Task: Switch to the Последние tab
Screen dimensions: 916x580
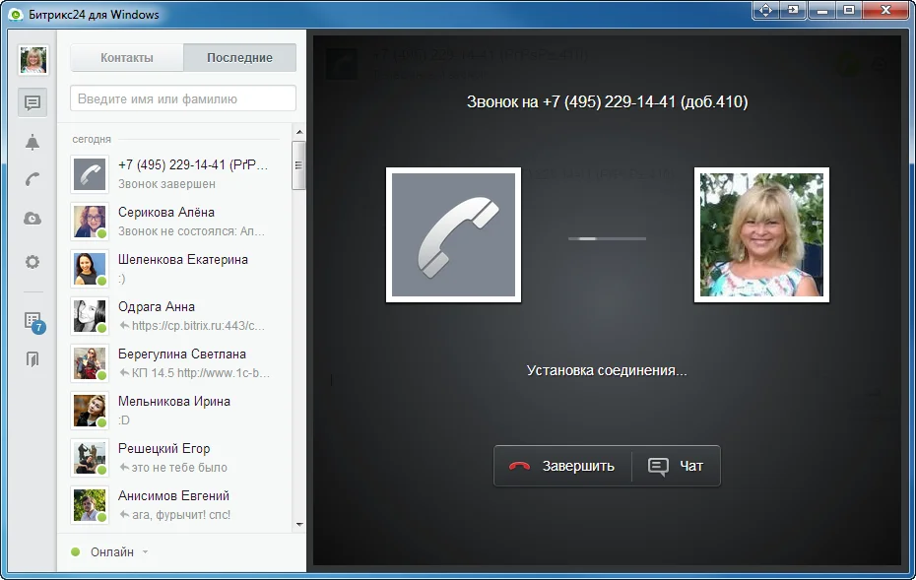Action: 239,58
